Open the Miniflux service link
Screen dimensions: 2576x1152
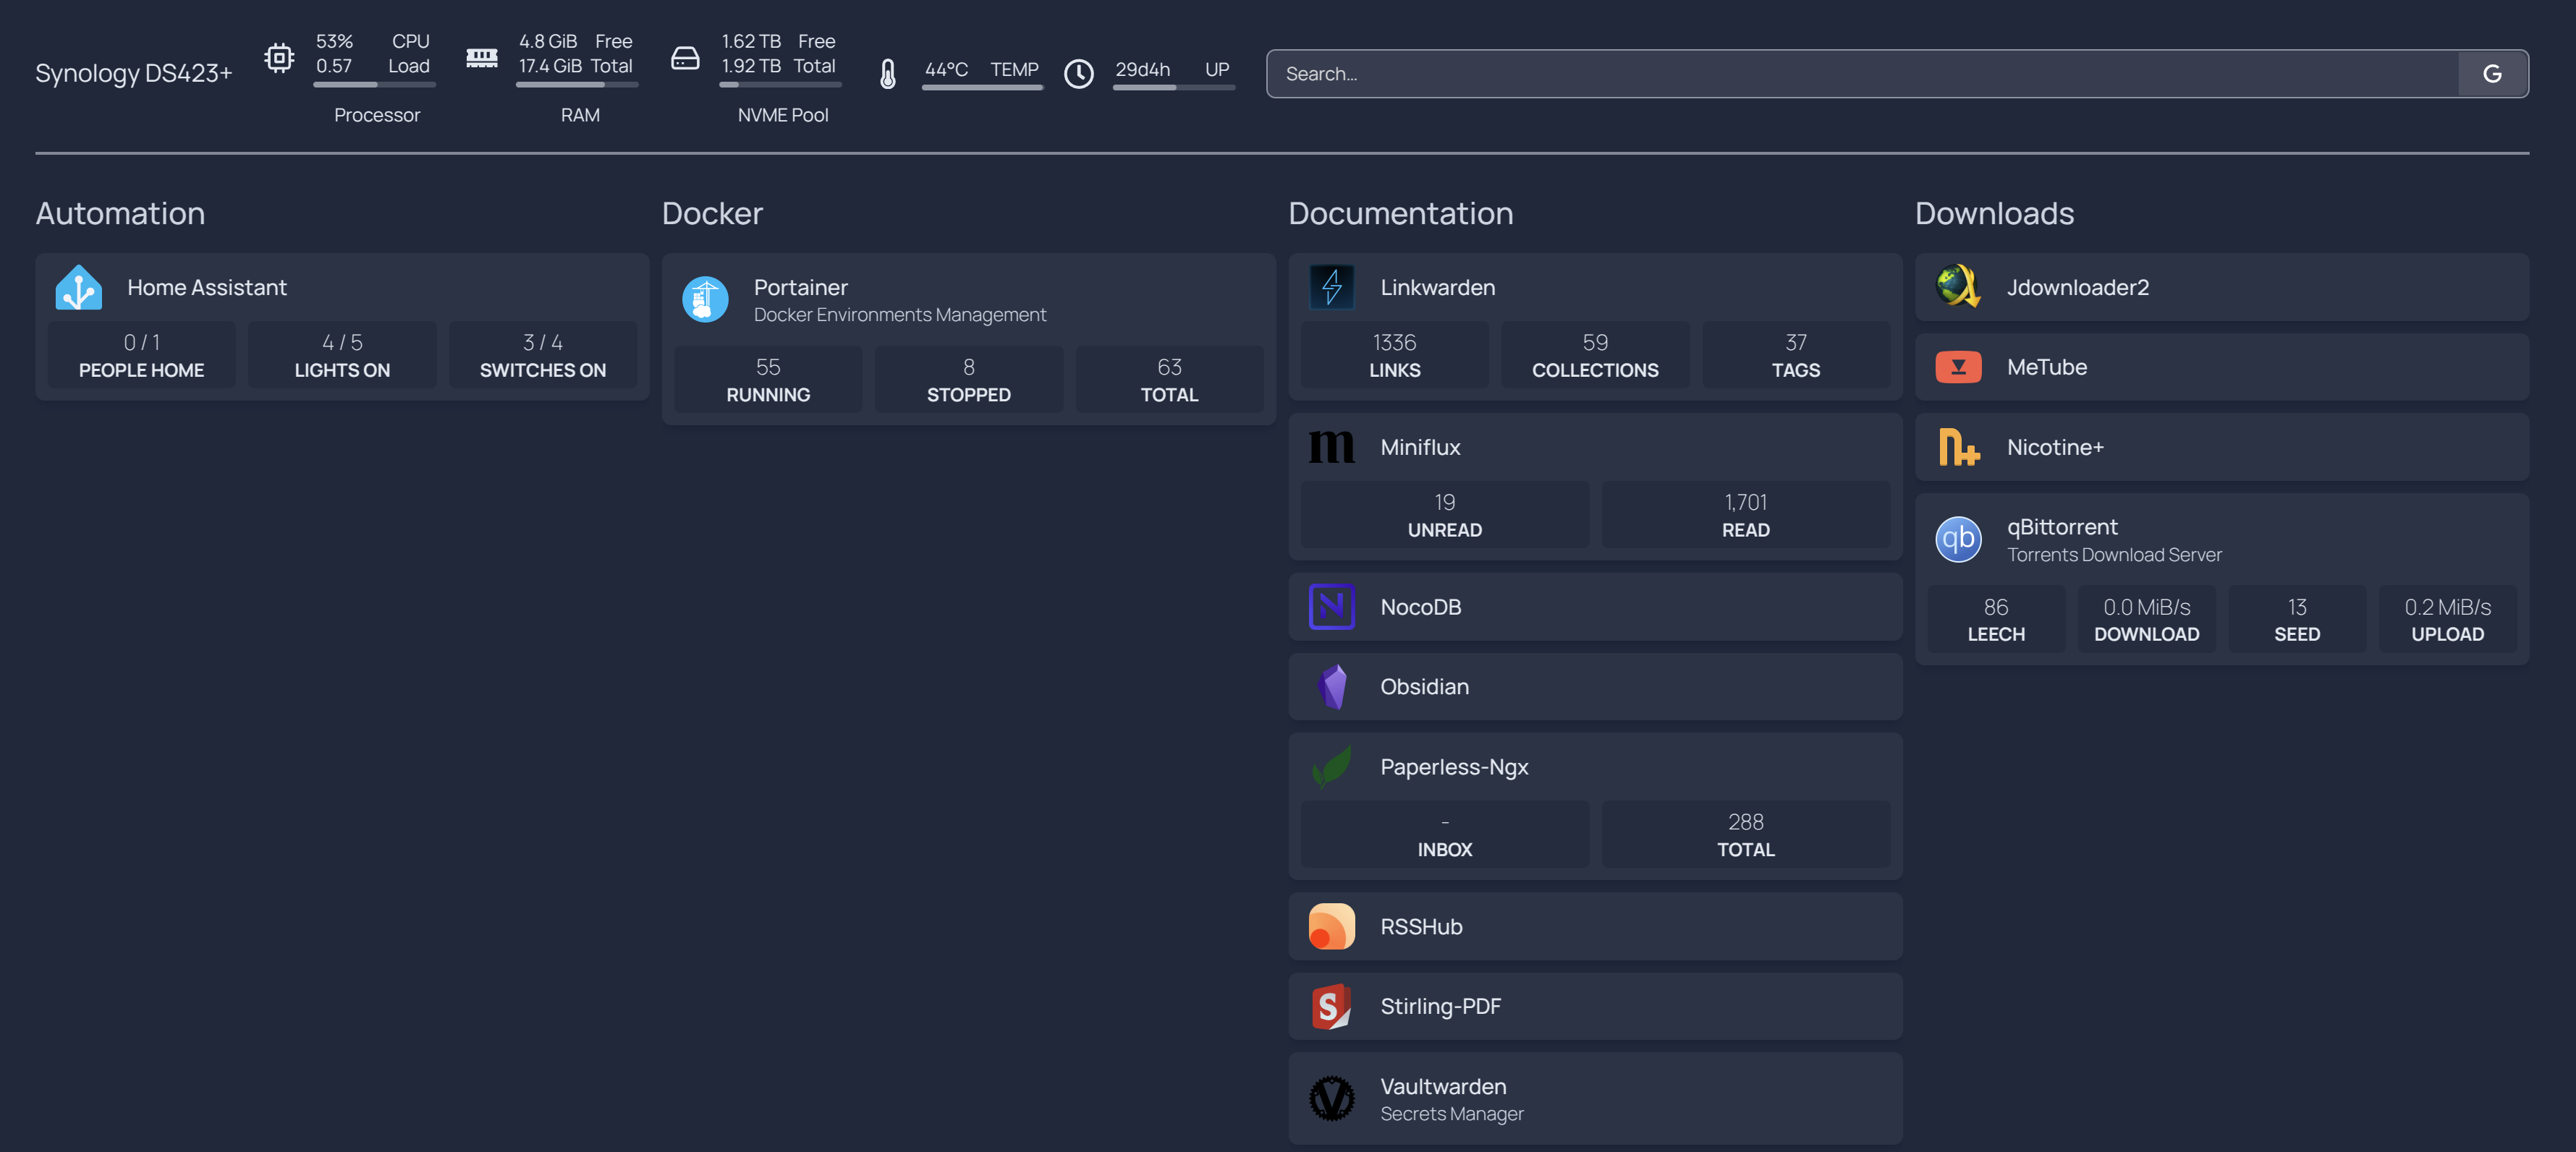click(x=1420, y=448)
